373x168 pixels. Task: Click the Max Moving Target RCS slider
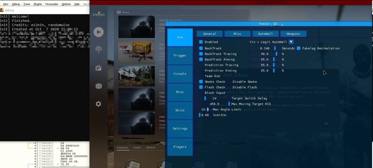point(214,104)
